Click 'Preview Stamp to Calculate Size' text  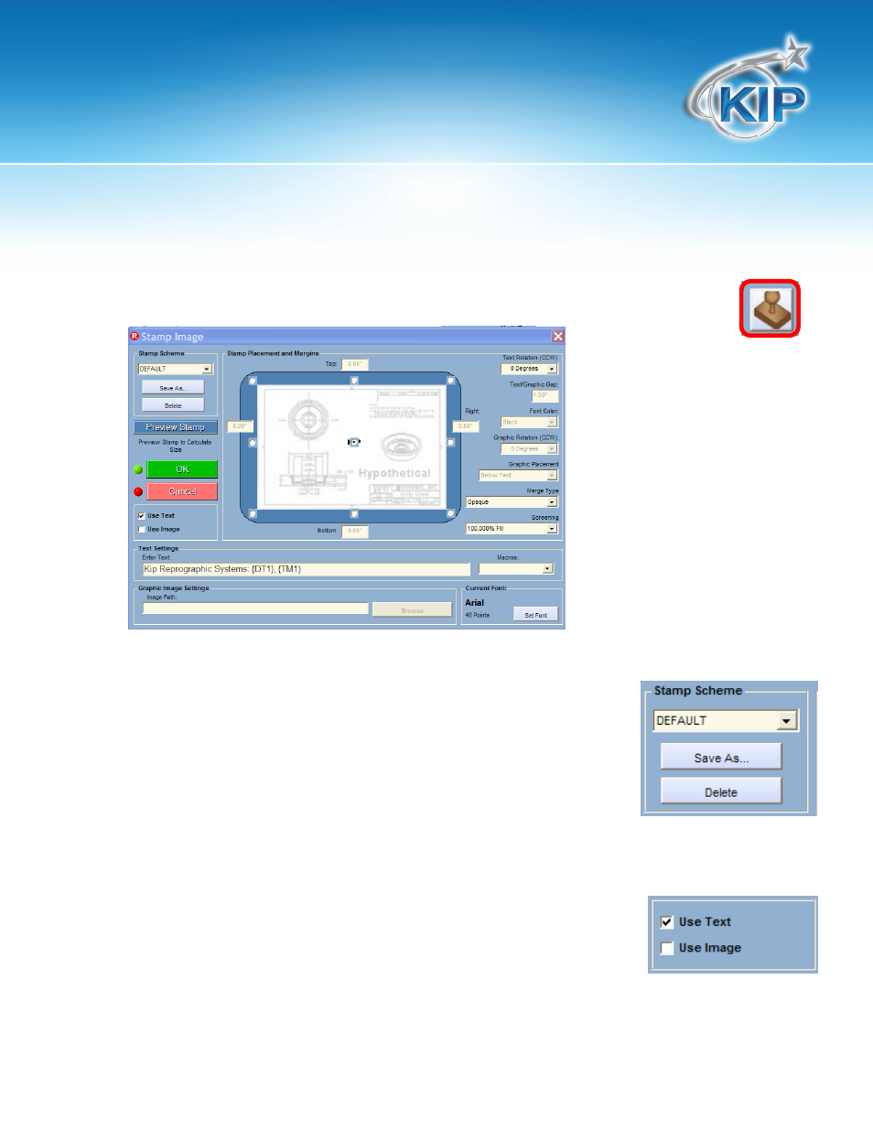pos(175,446)
